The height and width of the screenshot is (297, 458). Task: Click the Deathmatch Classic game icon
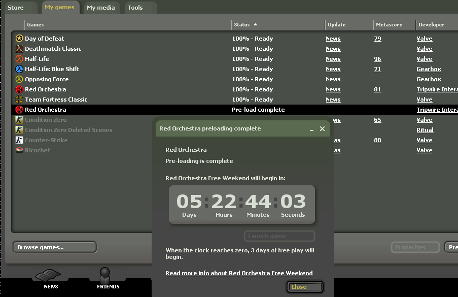click(x=19, y=49)
